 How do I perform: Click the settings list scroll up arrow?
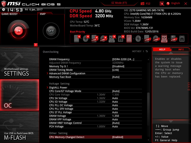tap(148, 60)
